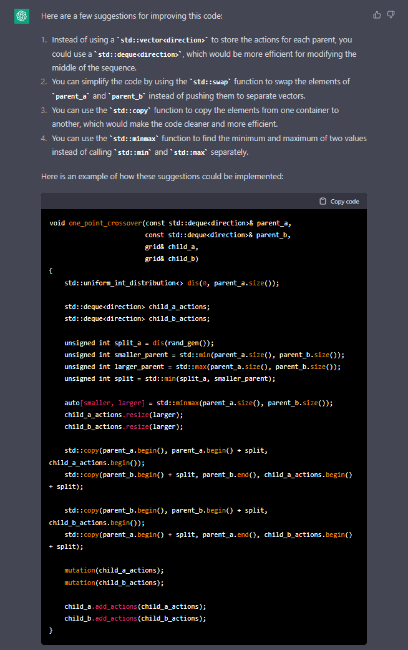The width and height of the screenshot is (408, 650).
Task: Click the std::uniform_int_distribution line
Action: [172, 283]
